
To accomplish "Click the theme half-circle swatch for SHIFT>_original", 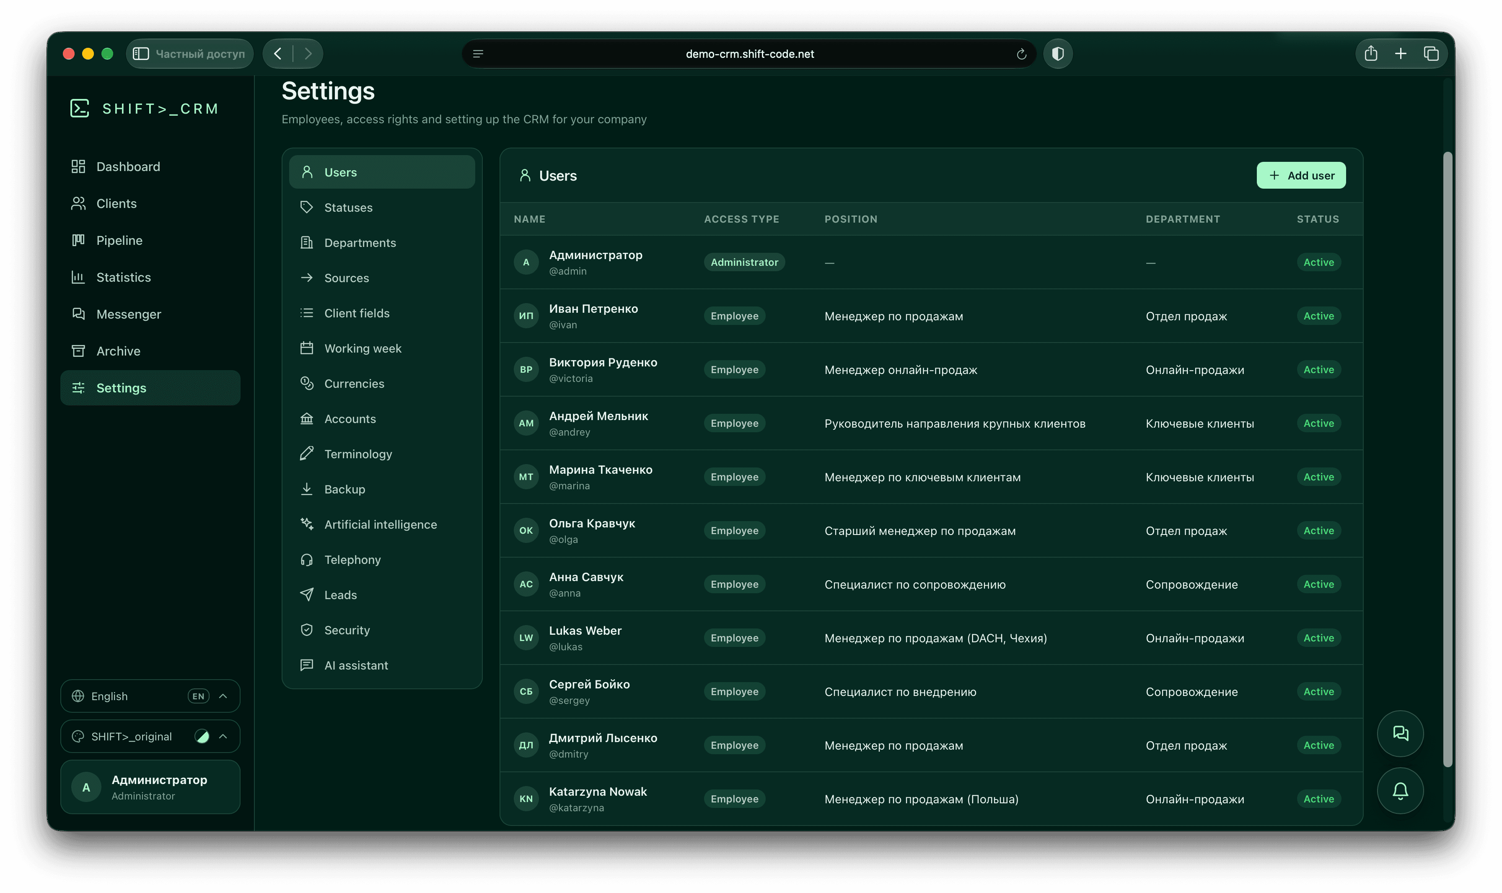I will [202, 736].
